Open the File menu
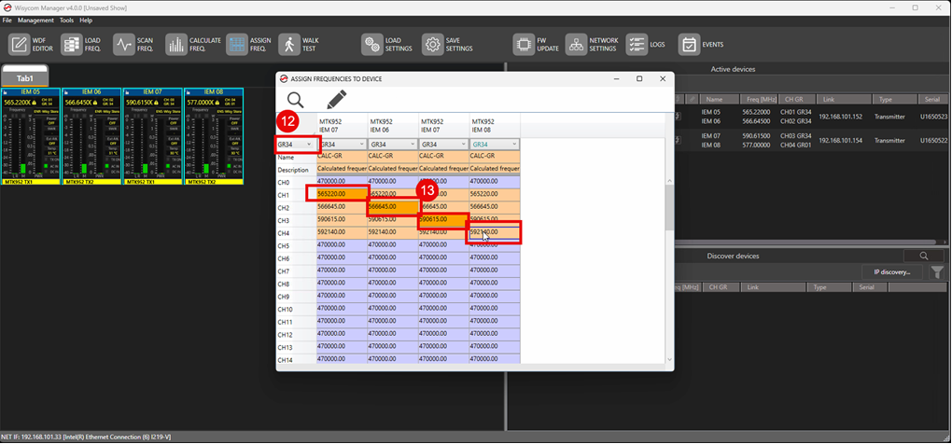952x444 pixels. click(x=7, y=21)
